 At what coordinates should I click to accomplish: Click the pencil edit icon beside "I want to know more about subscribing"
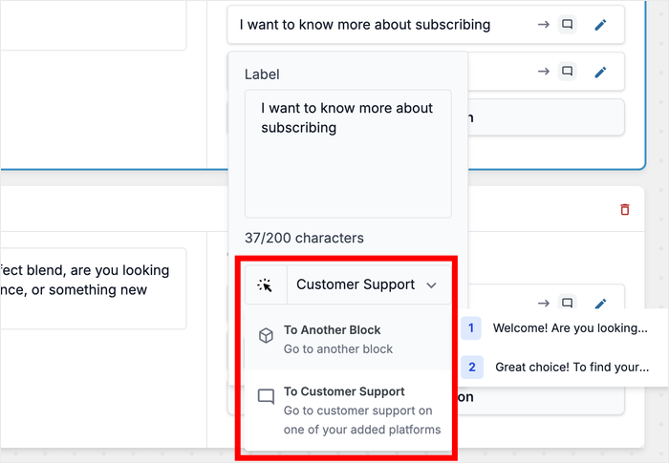[x=600, y=25]
